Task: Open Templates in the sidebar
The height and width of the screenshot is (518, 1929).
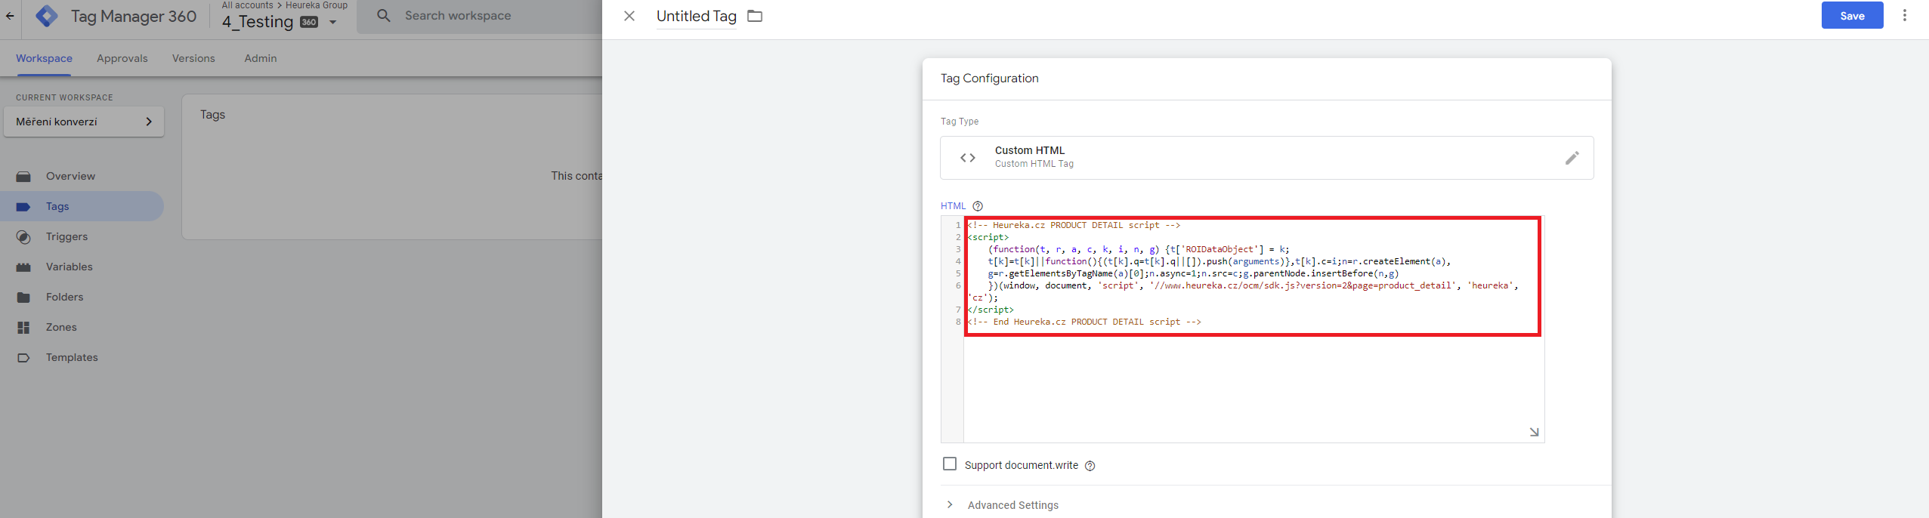Action: point(82,357)
